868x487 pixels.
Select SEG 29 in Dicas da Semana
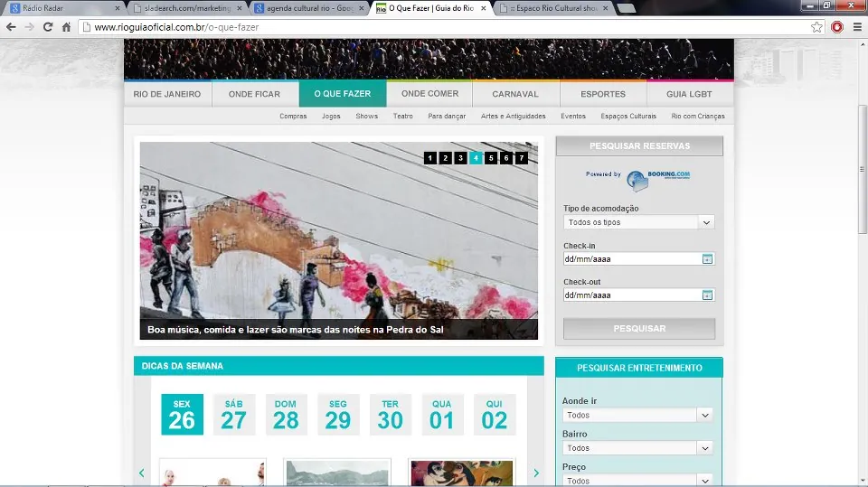[337, 415]
